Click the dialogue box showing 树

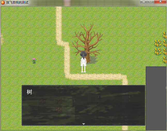(83, 105)
